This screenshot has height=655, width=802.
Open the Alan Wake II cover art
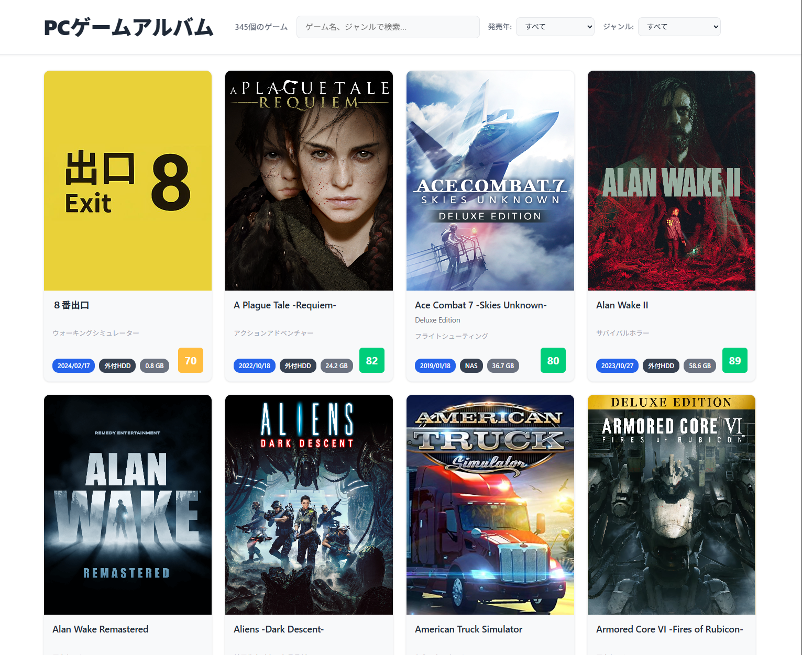671,181
